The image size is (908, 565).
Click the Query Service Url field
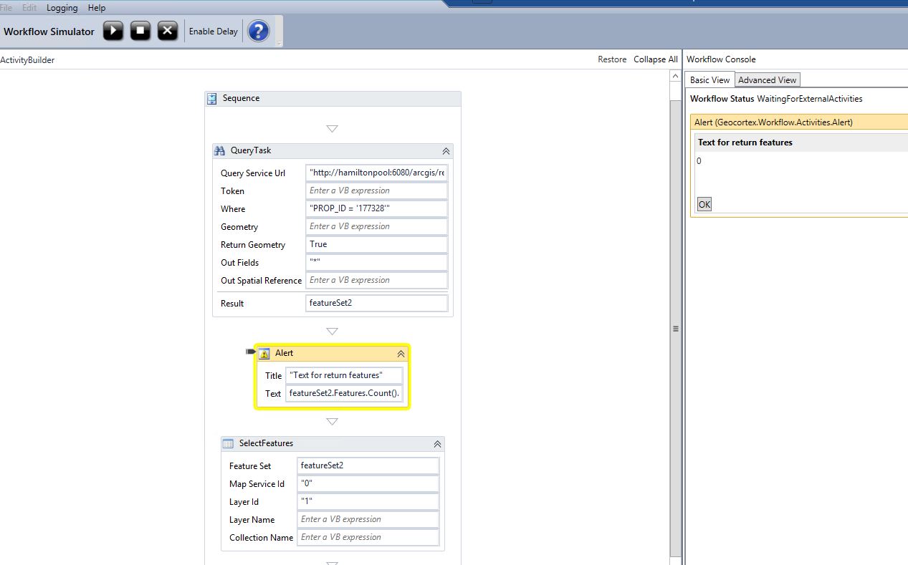click(x=376, y=173)
